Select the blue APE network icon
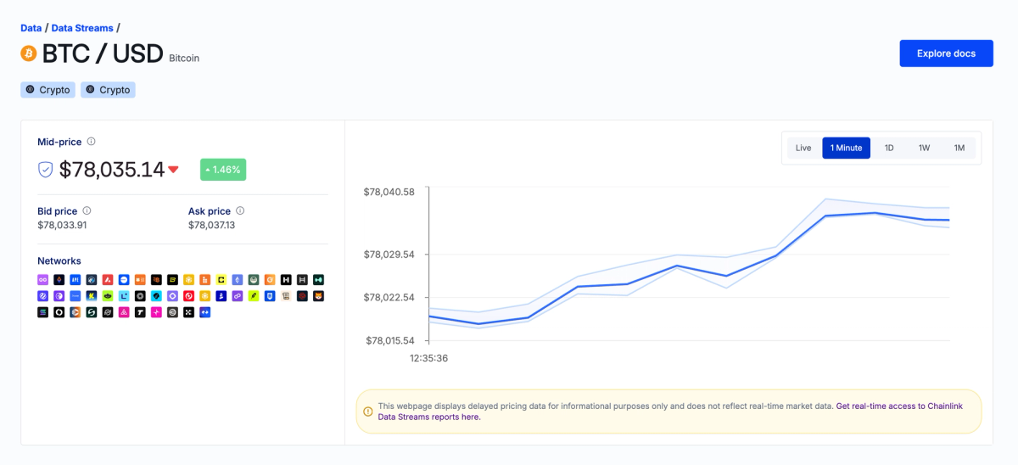The width and height of the screenshot is (1018, 465). pos(75,279)
